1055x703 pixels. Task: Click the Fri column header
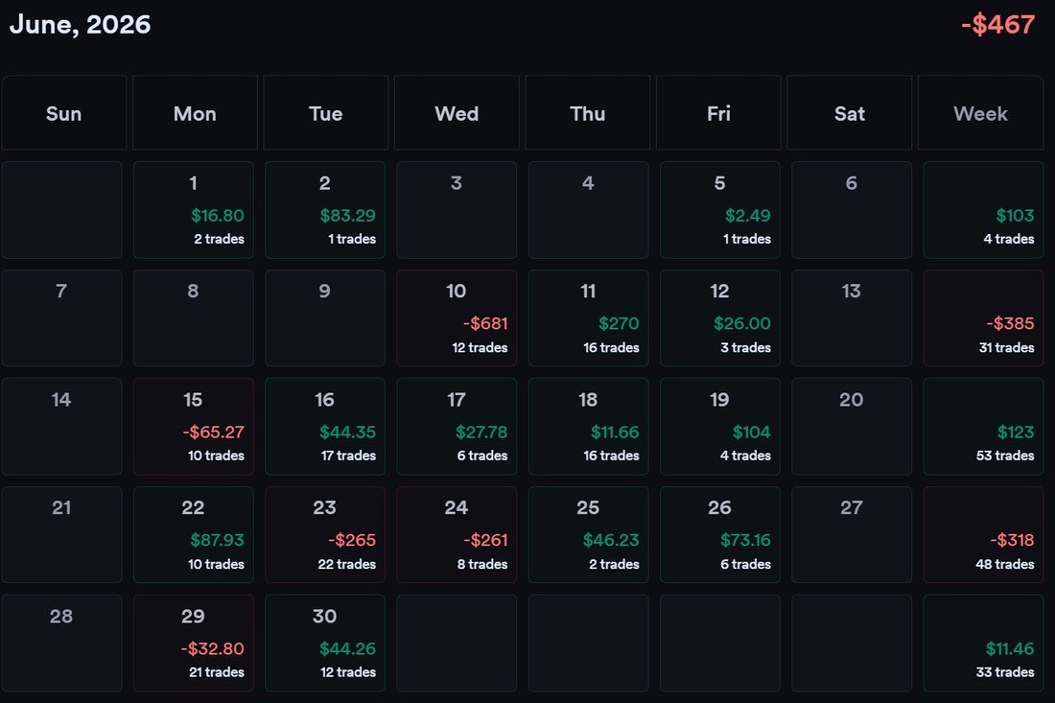(718, 113)
